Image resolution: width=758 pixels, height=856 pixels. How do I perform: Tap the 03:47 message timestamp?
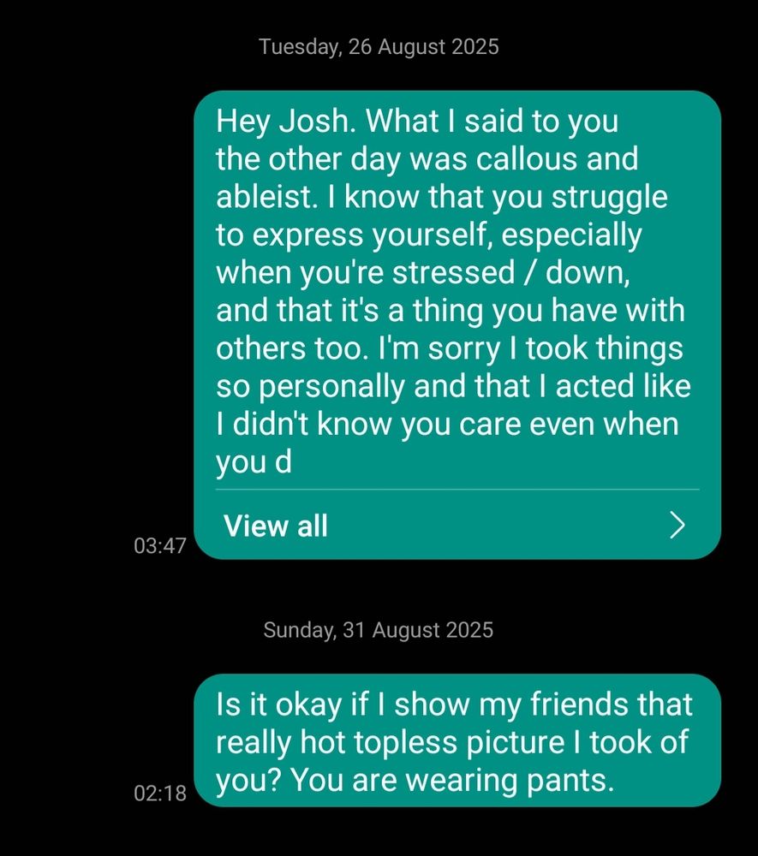pos(160,545)
